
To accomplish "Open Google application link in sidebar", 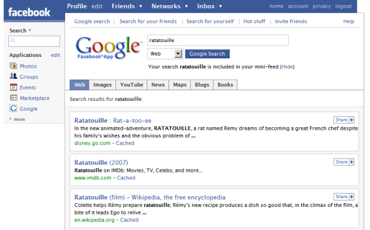I will click(x=29, y=109).
